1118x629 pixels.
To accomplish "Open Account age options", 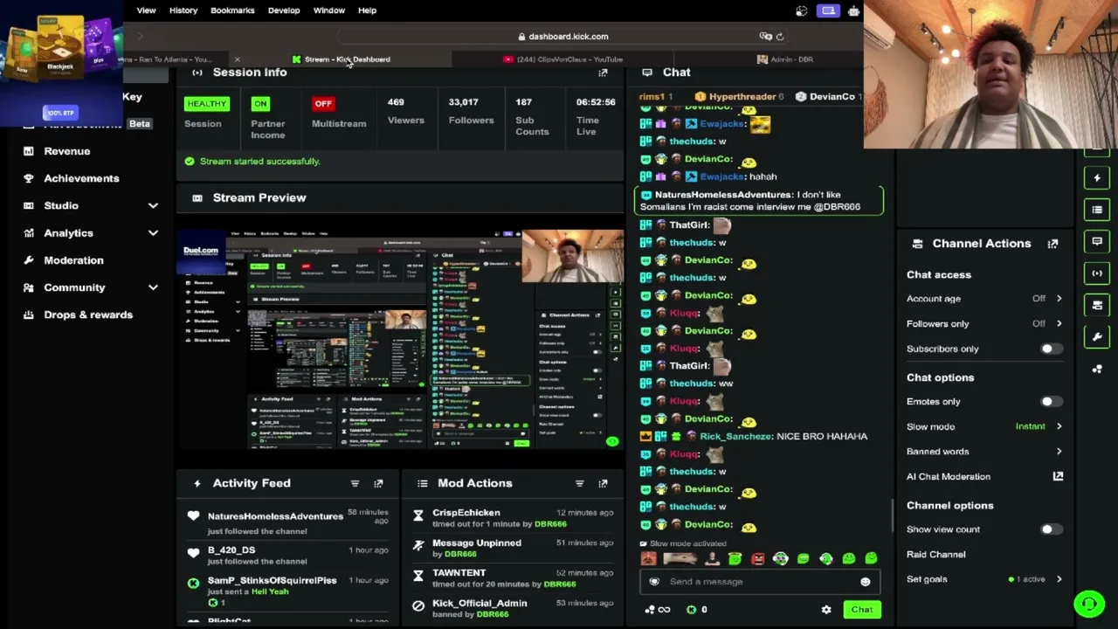I will pyautogui.click(x=1059, y=299).
